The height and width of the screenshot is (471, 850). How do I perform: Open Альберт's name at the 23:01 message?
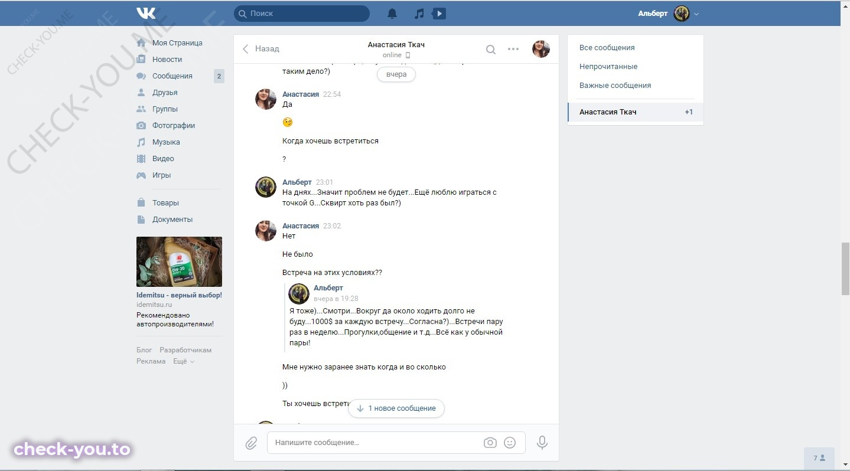click(297, 182)
